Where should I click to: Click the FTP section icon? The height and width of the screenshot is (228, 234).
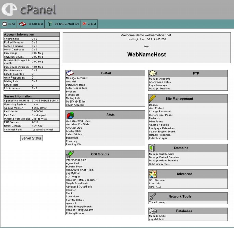tap(153, 73)
